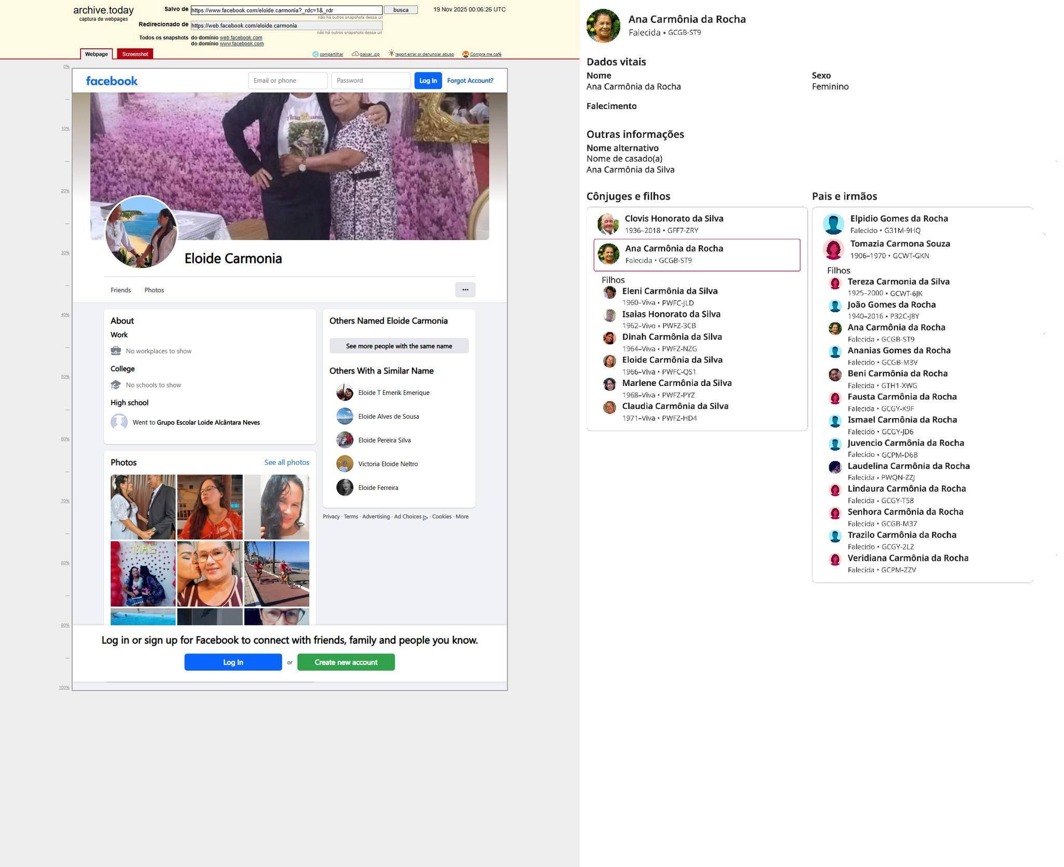Select the Photos profile tab
This screenshot has height=867, width=1064.
pos(154,290)
